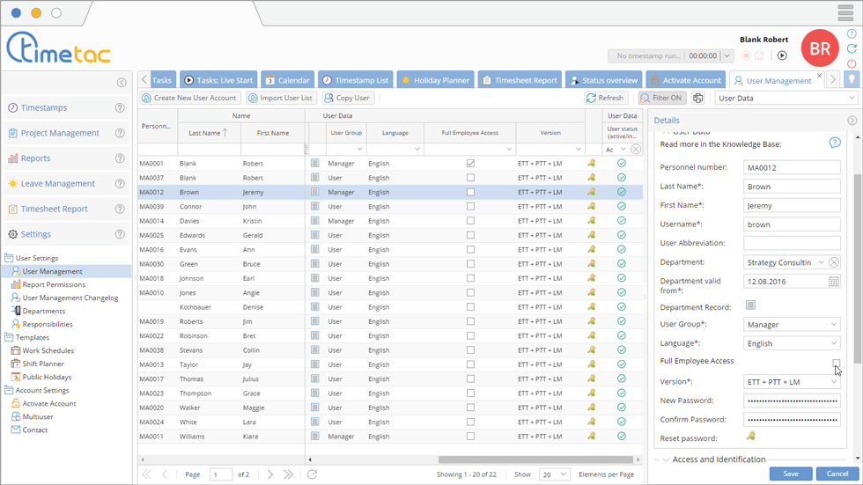Viewport: 863px width, 485px height.
Task: Check Full Employee Access for Connor John row
Action: pyautogui.click(x=470, y=207)
